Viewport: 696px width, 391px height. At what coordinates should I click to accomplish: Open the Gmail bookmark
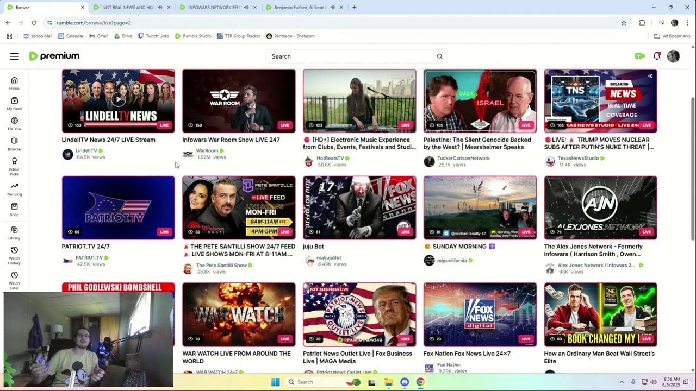[98, 36]
